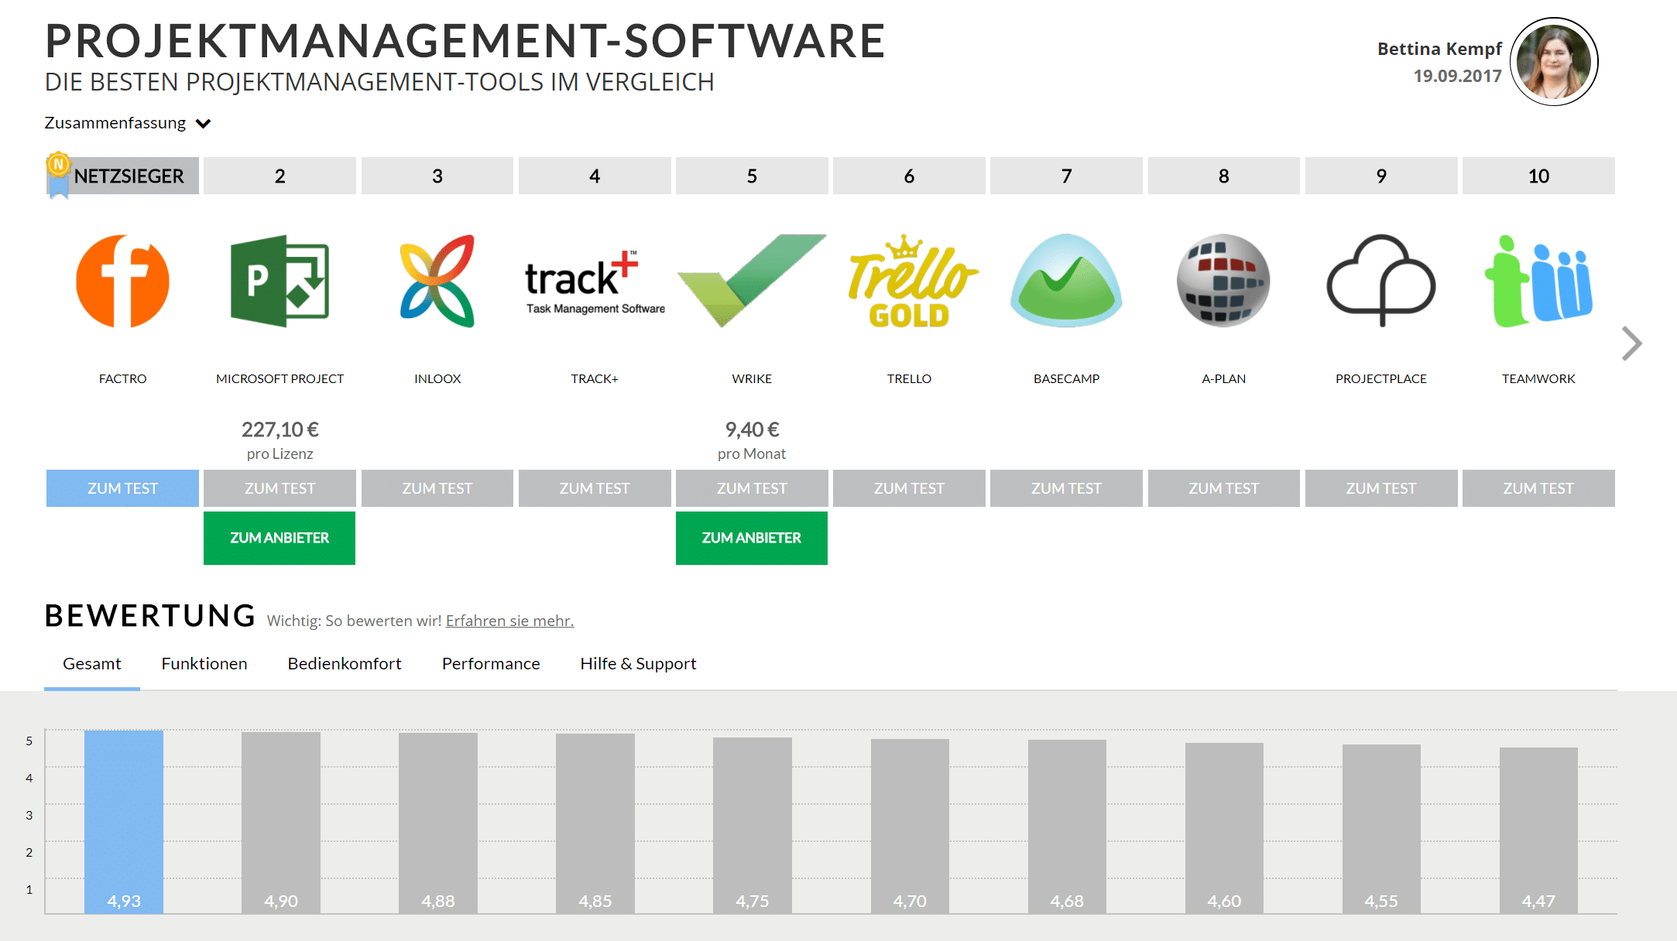Click the blue 4,93 rating bar
Viewport: 1677px width, 941px height.
tap(124, 822)
